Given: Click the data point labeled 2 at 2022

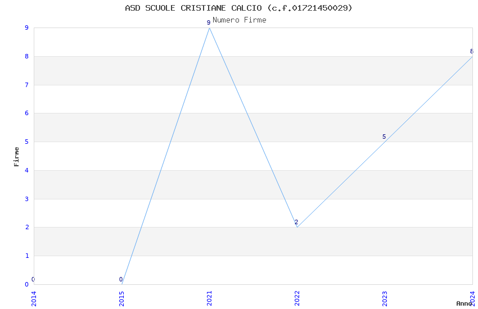Looking at the screenshot, I should click(x=297, y=227).
